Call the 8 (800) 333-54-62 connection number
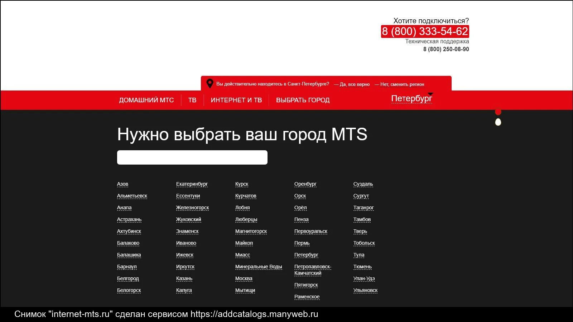Image resolution: width=573 pixels, height=322 pixels. pos(425,31)
